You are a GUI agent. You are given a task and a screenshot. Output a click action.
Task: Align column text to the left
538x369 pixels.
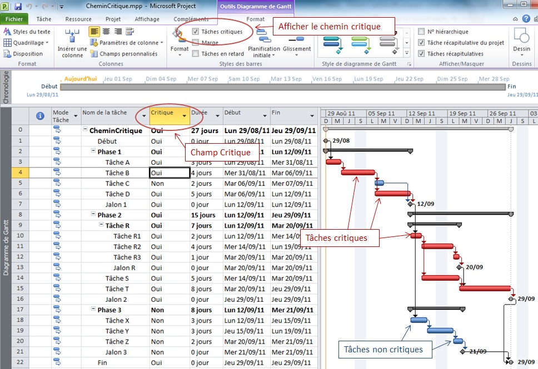94,32
